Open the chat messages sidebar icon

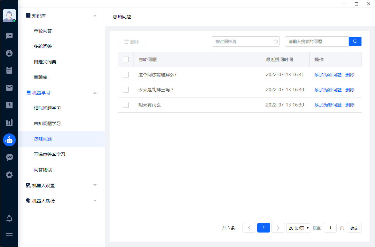click(9, 36)
